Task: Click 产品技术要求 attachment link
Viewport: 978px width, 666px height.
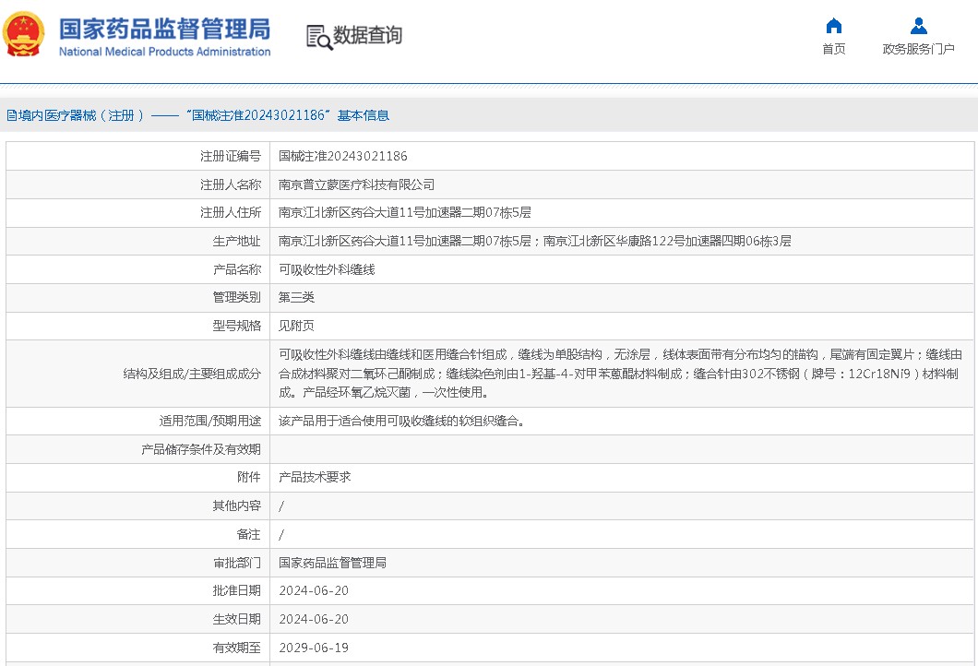Action: tap(315, 477)
